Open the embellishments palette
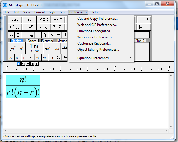 pos(44,20)
